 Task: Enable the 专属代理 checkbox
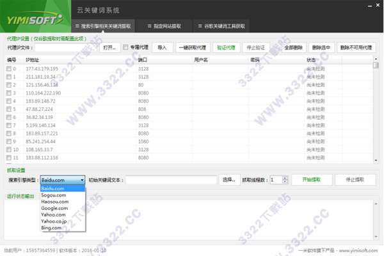click(x=125, y=47)
